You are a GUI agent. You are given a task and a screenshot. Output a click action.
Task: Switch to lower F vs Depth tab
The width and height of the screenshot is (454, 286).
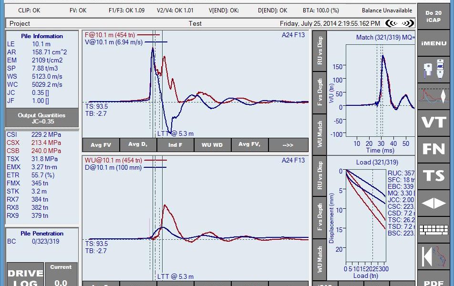point(320,220)
